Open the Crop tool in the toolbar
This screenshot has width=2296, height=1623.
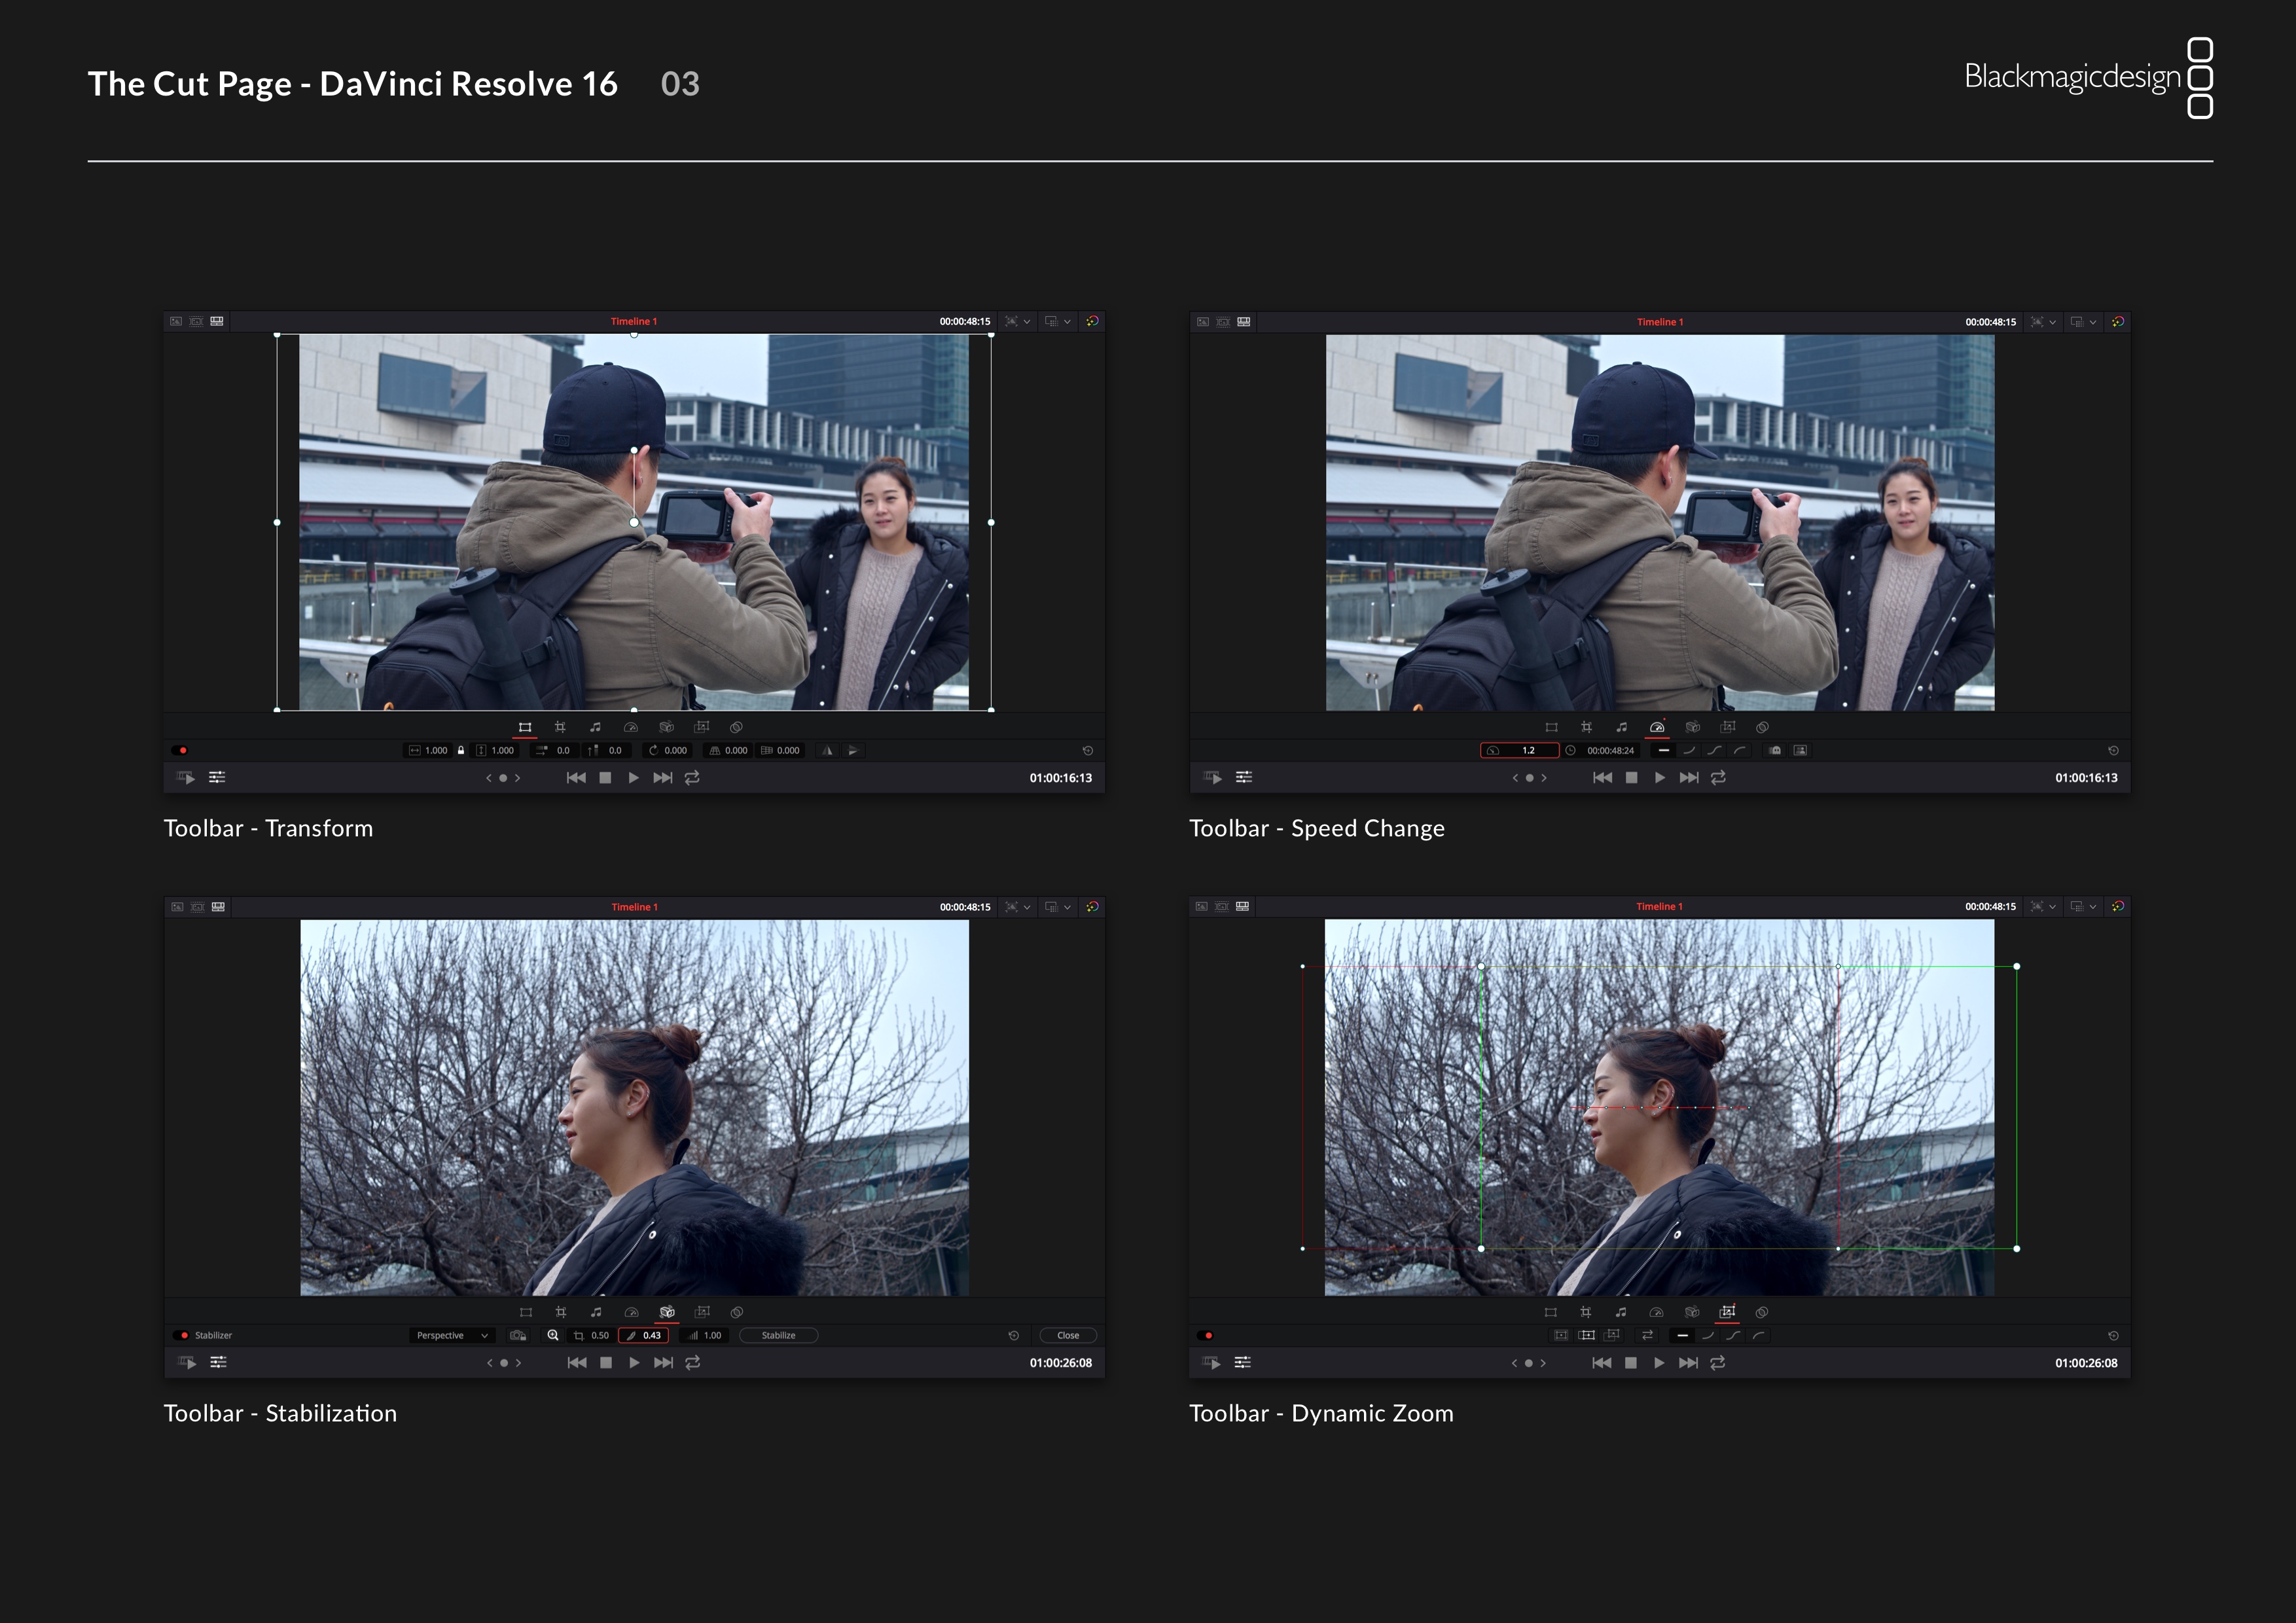[x=562, y=727]
